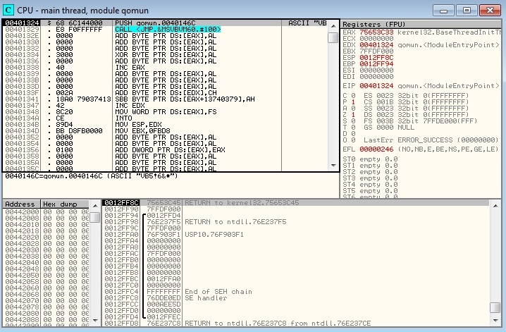The image size is (506, 332).
Task: Click the Hex dump column header
Action: [59, 204]
